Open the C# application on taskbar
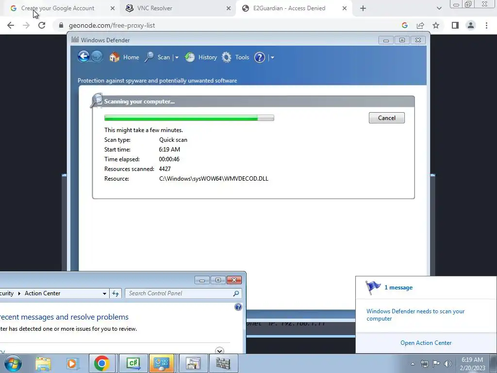The width and height of the screenshot is (497, 373). point(133,363)
